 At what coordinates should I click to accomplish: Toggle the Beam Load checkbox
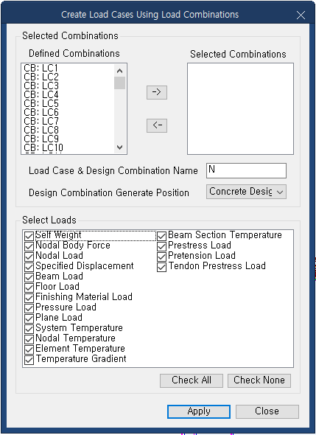tap(29, 277)
